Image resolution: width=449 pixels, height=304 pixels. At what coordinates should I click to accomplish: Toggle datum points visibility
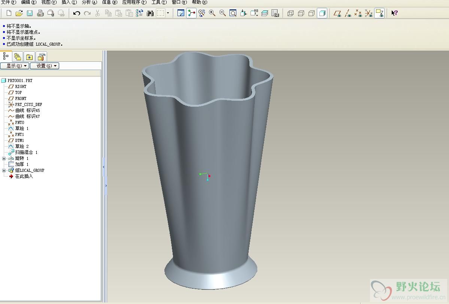(358, 13)
